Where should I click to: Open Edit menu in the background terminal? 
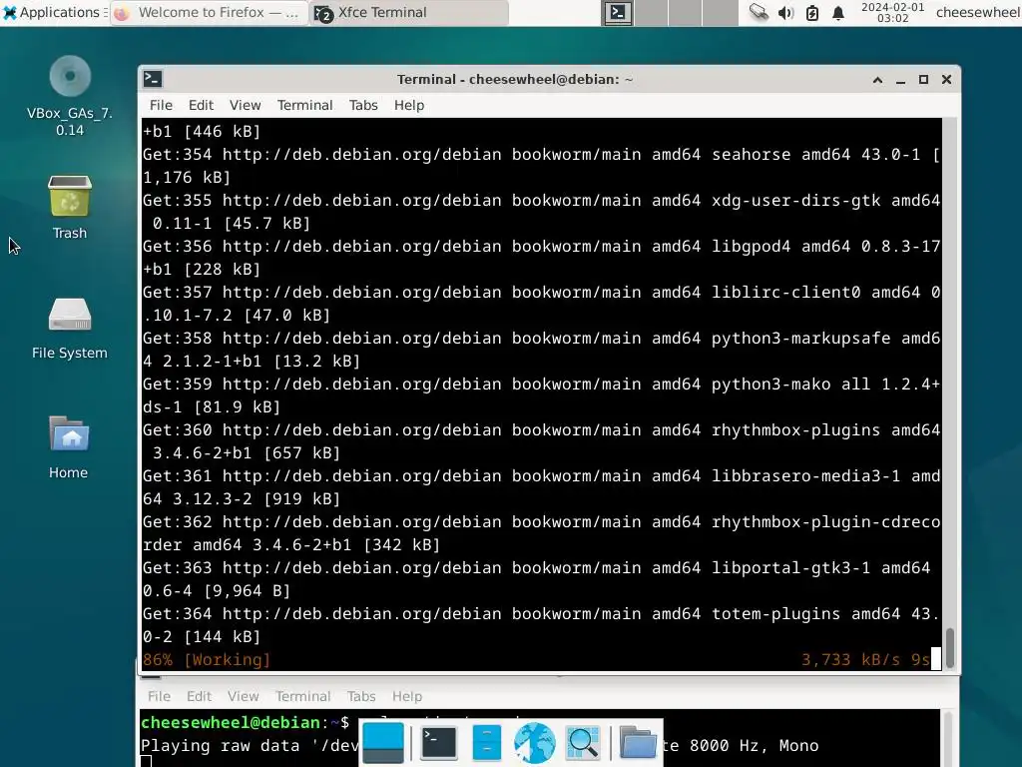[199, 696]
